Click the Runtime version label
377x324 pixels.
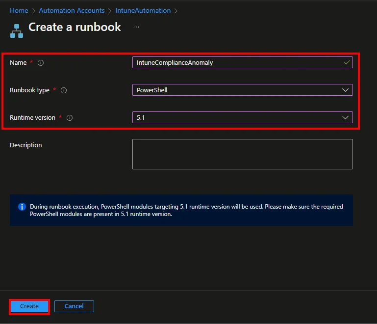coord(32,118)
